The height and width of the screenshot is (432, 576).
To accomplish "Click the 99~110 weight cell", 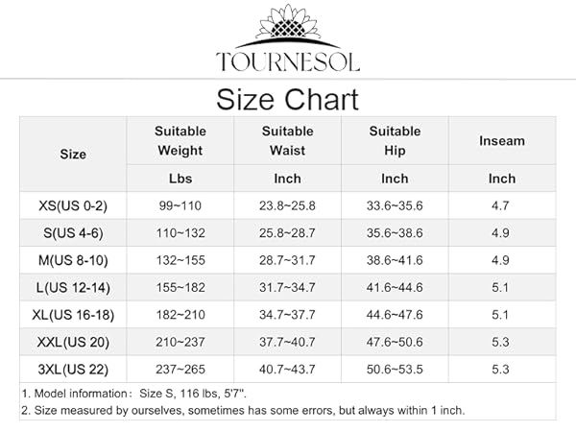I will (x=180, y=205).
